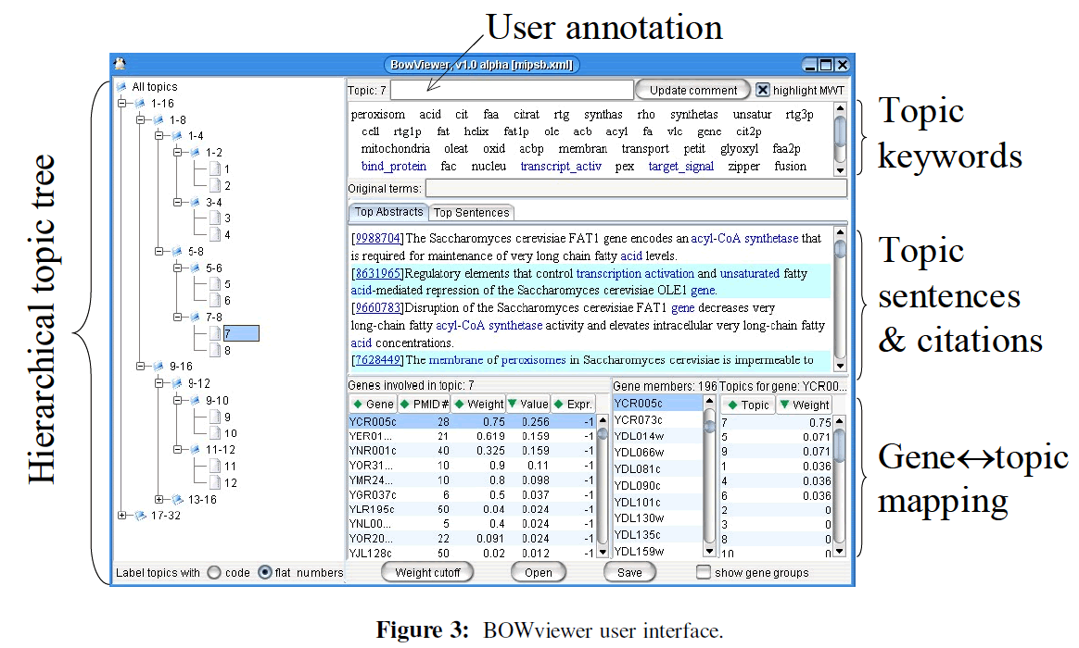Click the All topics folder icon
This screenshot has width=1079, height=648.
coord(121,86)
